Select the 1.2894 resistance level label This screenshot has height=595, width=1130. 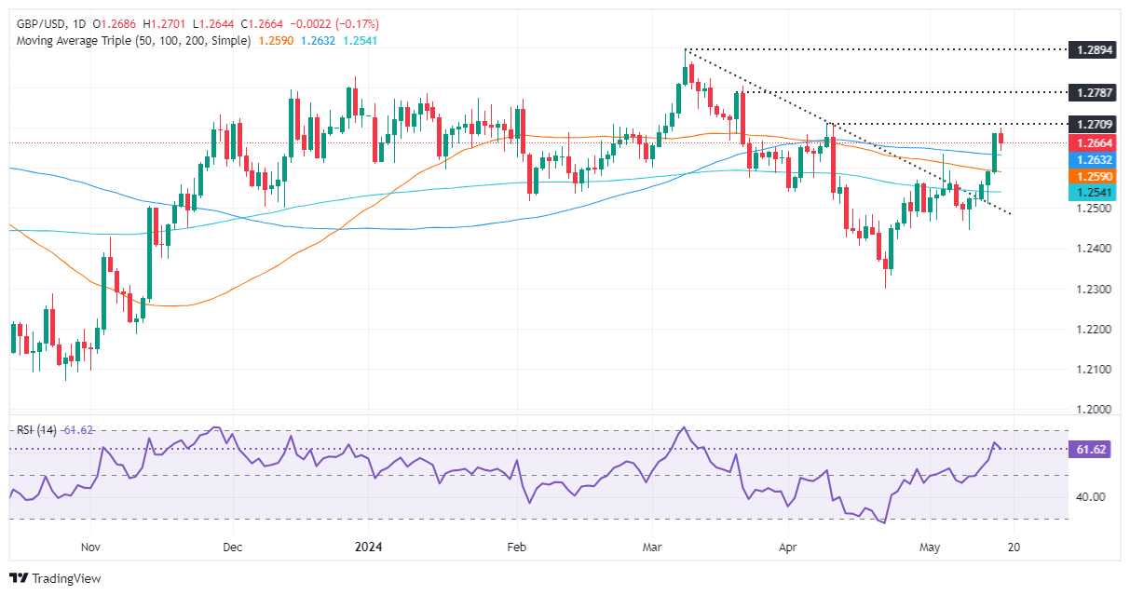[1095, 49]
